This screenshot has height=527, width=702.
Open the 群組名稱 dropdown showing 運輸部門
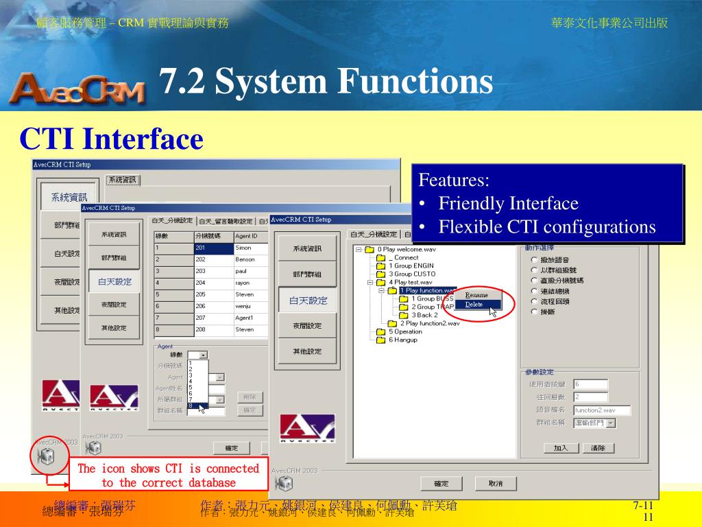pyautogui.click(x=611, y=423)
